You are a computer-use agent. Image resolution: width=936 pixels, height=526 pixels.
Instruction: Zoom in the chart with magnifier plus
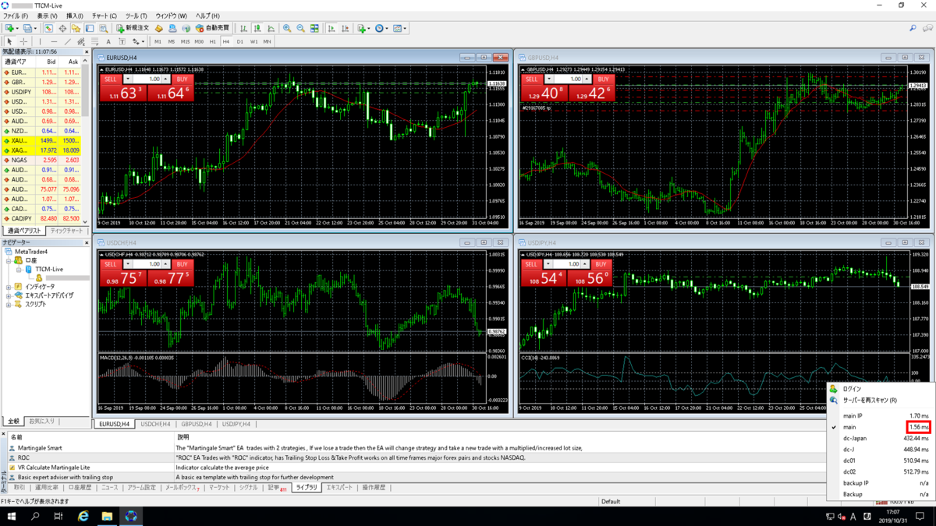287,28
